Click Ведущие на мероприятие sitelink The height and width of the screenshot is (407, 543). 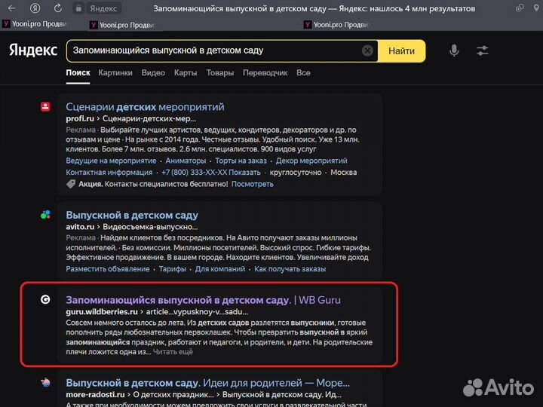point(111,161)
